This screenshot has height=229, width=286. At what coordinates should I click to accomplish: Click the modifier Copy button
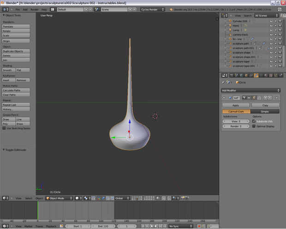(x=265, y=105)
